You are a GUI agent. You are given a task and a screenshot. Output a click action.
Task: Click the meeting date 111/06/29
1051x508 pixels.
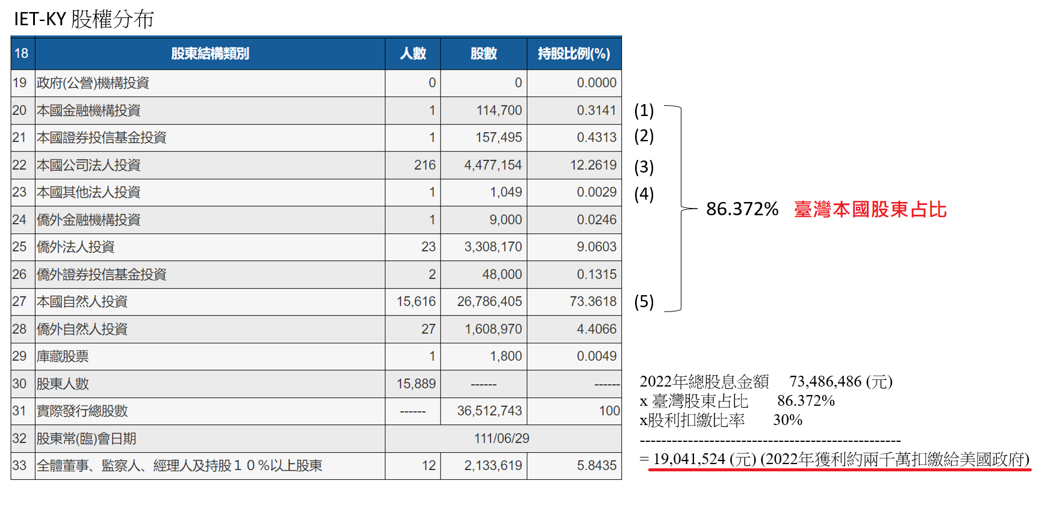tap(501, 439)
